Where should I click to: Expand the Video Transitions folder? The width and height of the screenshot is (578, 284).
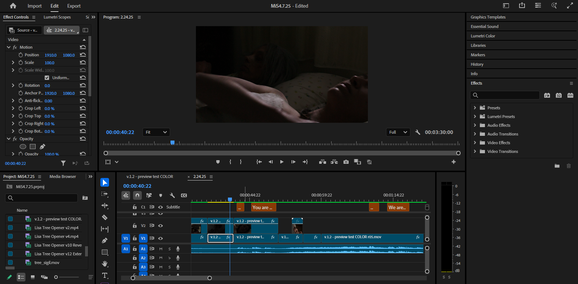tap(475, 151)
